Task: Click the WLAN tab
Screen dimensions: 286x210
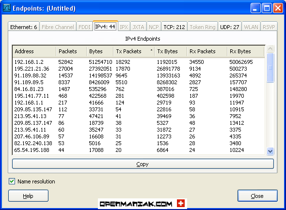Action: point(251,27)
